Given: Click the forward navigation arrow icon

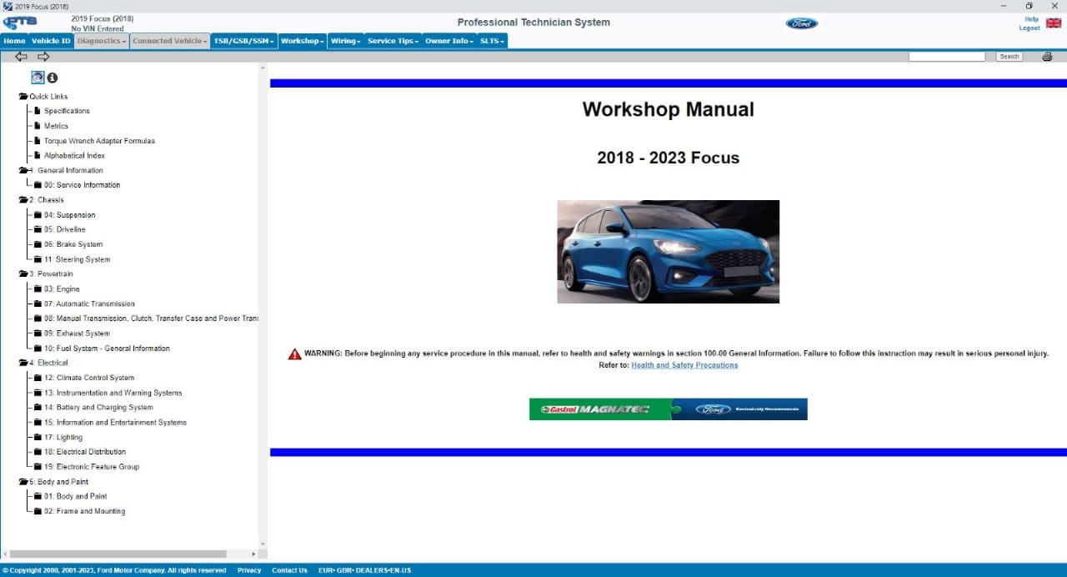Looking at the screenshot, I should tap(43, 56).
